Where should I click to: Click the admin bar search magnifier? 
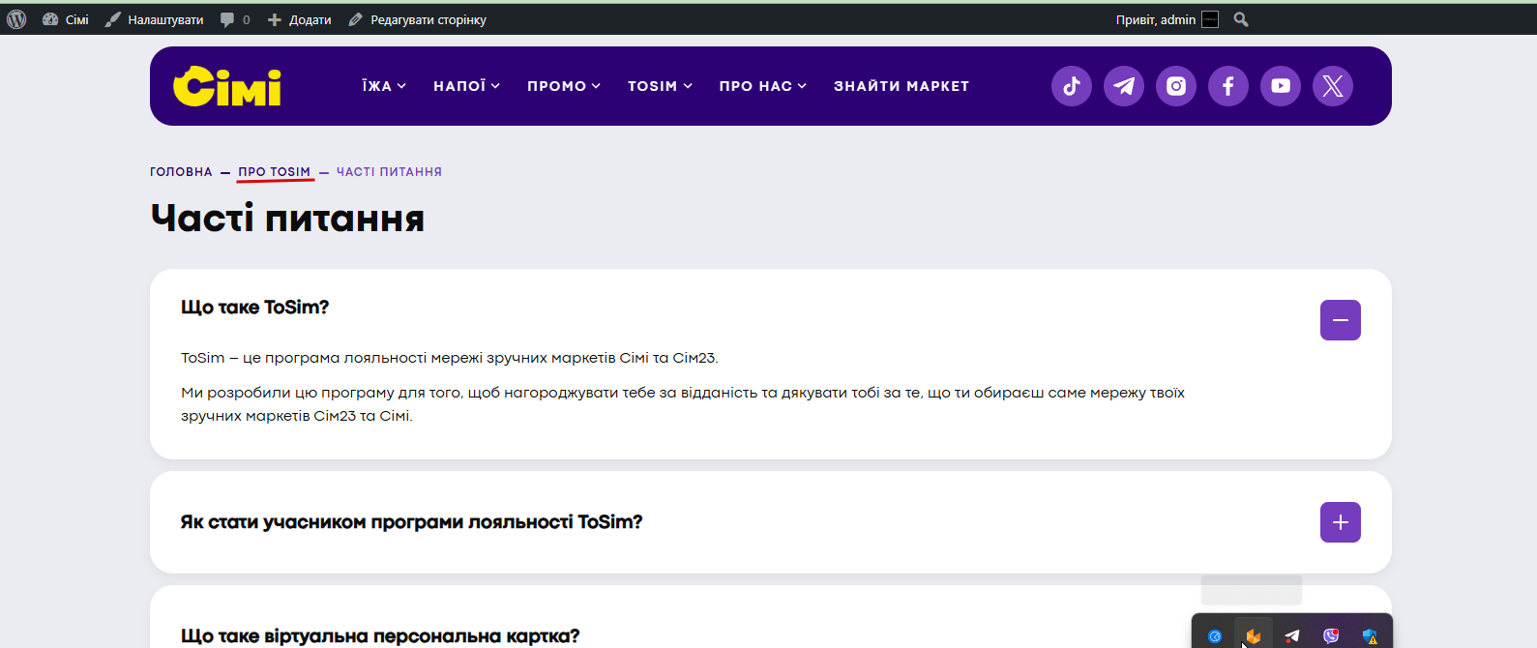point(1241,19)
